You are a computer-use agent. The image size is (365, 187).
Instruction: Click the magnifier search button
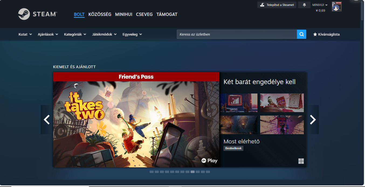coord(301,34)
